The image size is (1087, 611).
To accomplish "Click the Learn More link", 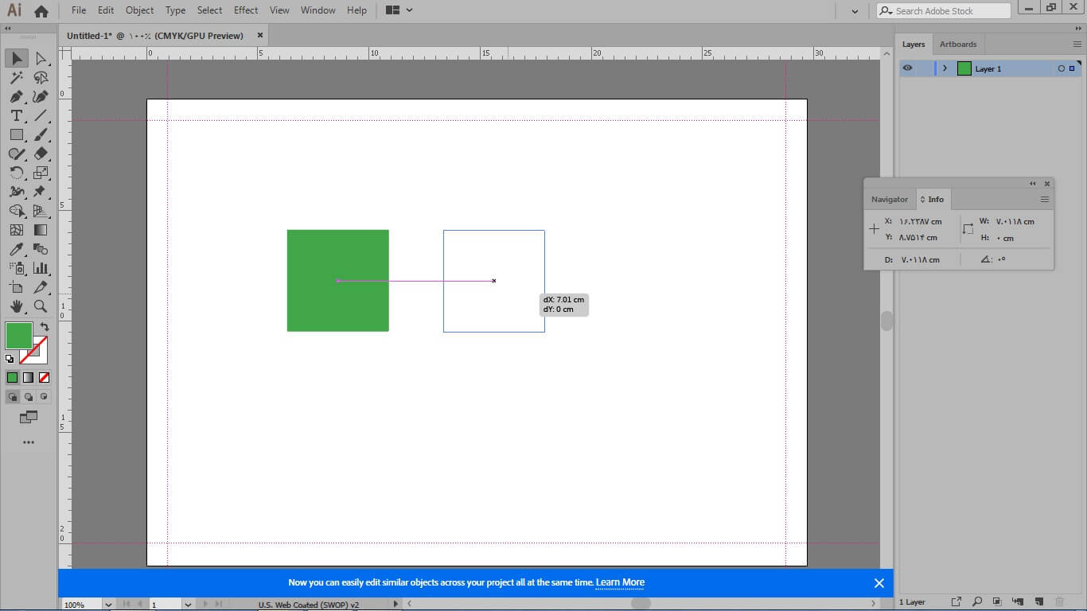I will tap(620, 582).
